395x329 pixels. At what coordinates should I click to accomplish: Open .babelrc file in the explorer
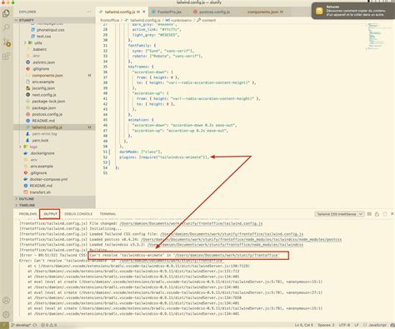pyautogui.click(x=39, y=49)
